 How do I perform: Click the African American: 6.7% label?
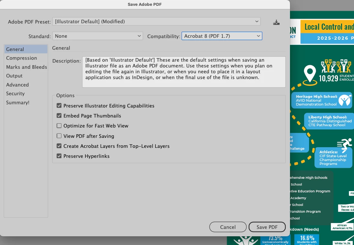tap(342, 227)
